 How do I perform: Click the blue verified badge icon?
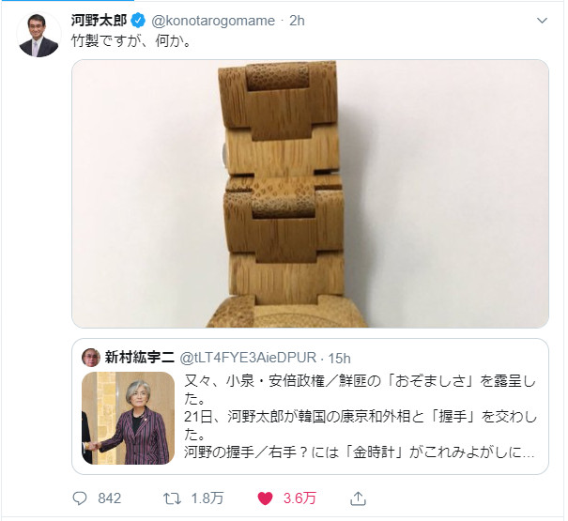click(138, 21)
